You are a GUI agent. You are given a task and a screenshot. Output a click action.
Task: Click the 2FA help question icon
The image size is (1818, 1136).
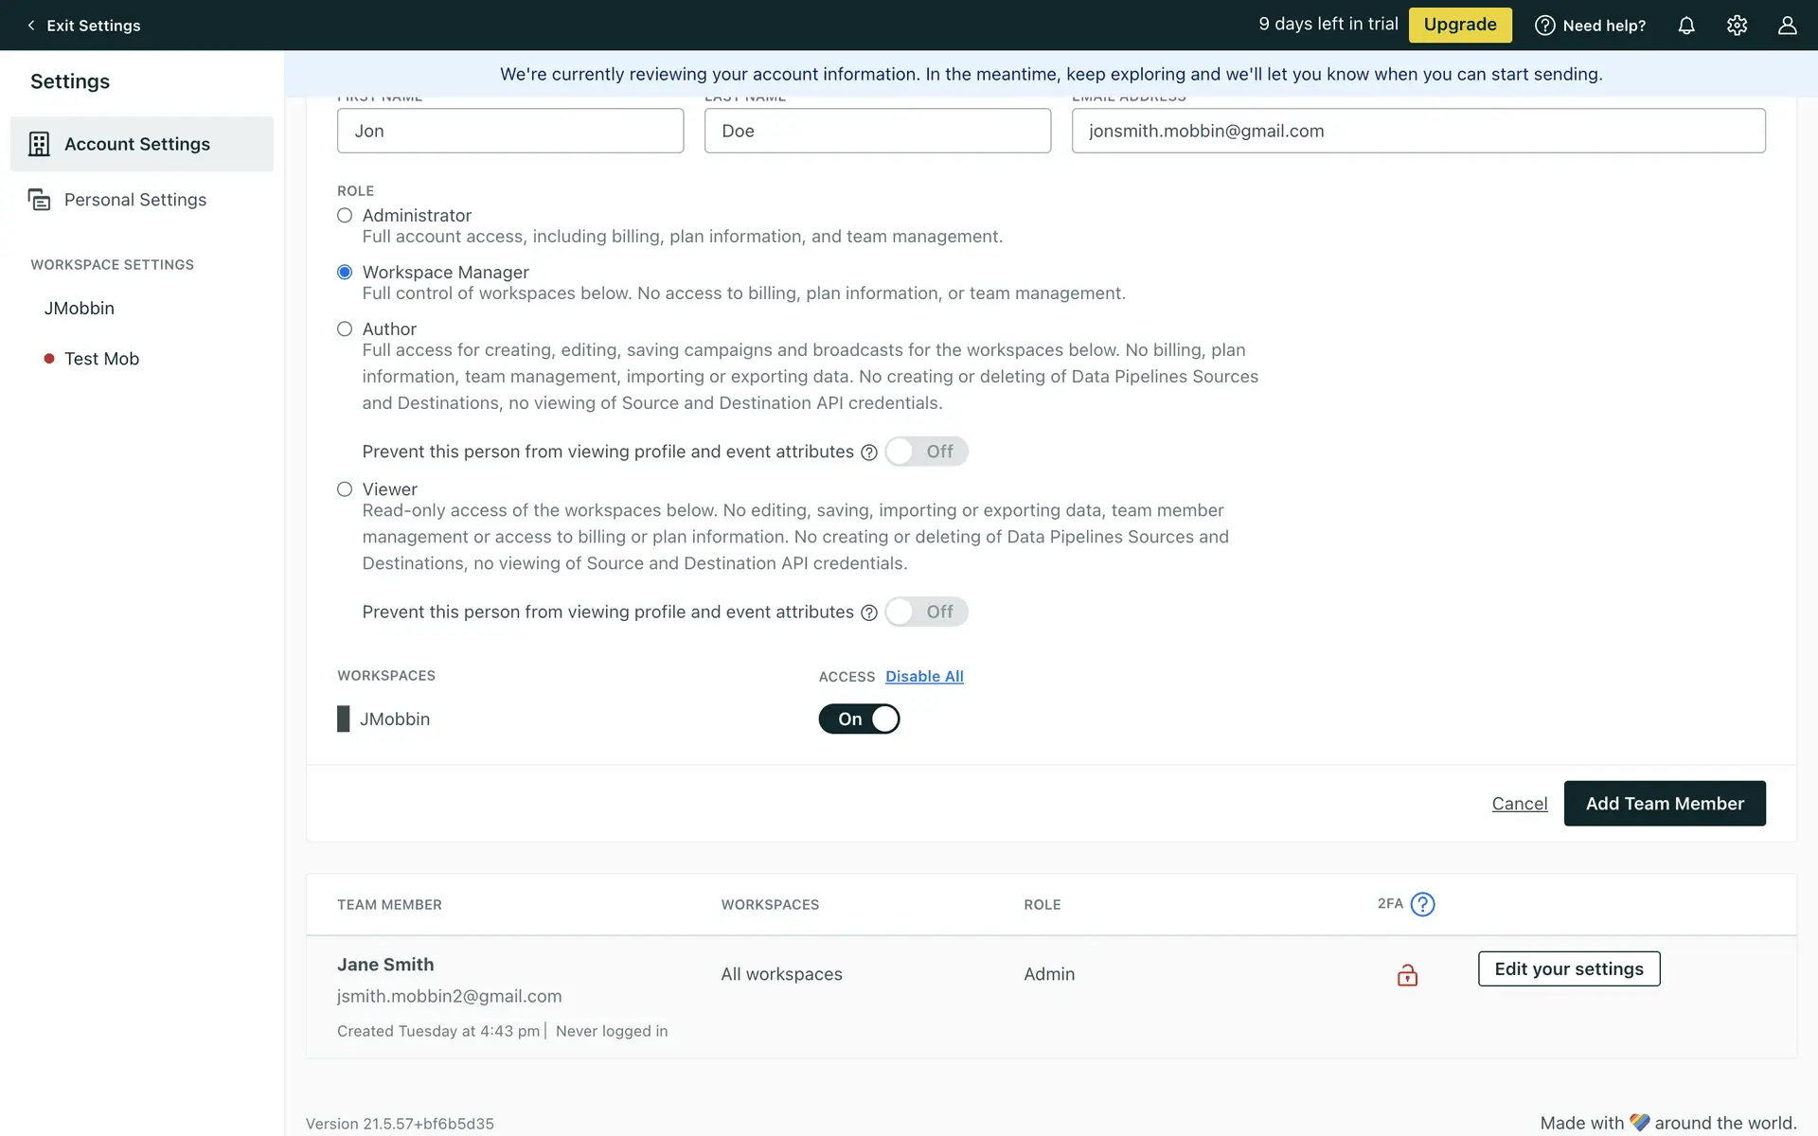1422,904
